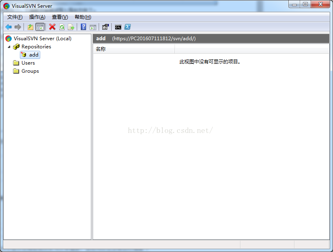This screenshot has width=333, height=252.
Task: Click the gray Forward arrow toolbar icon
Action: [x=18, y=27]
